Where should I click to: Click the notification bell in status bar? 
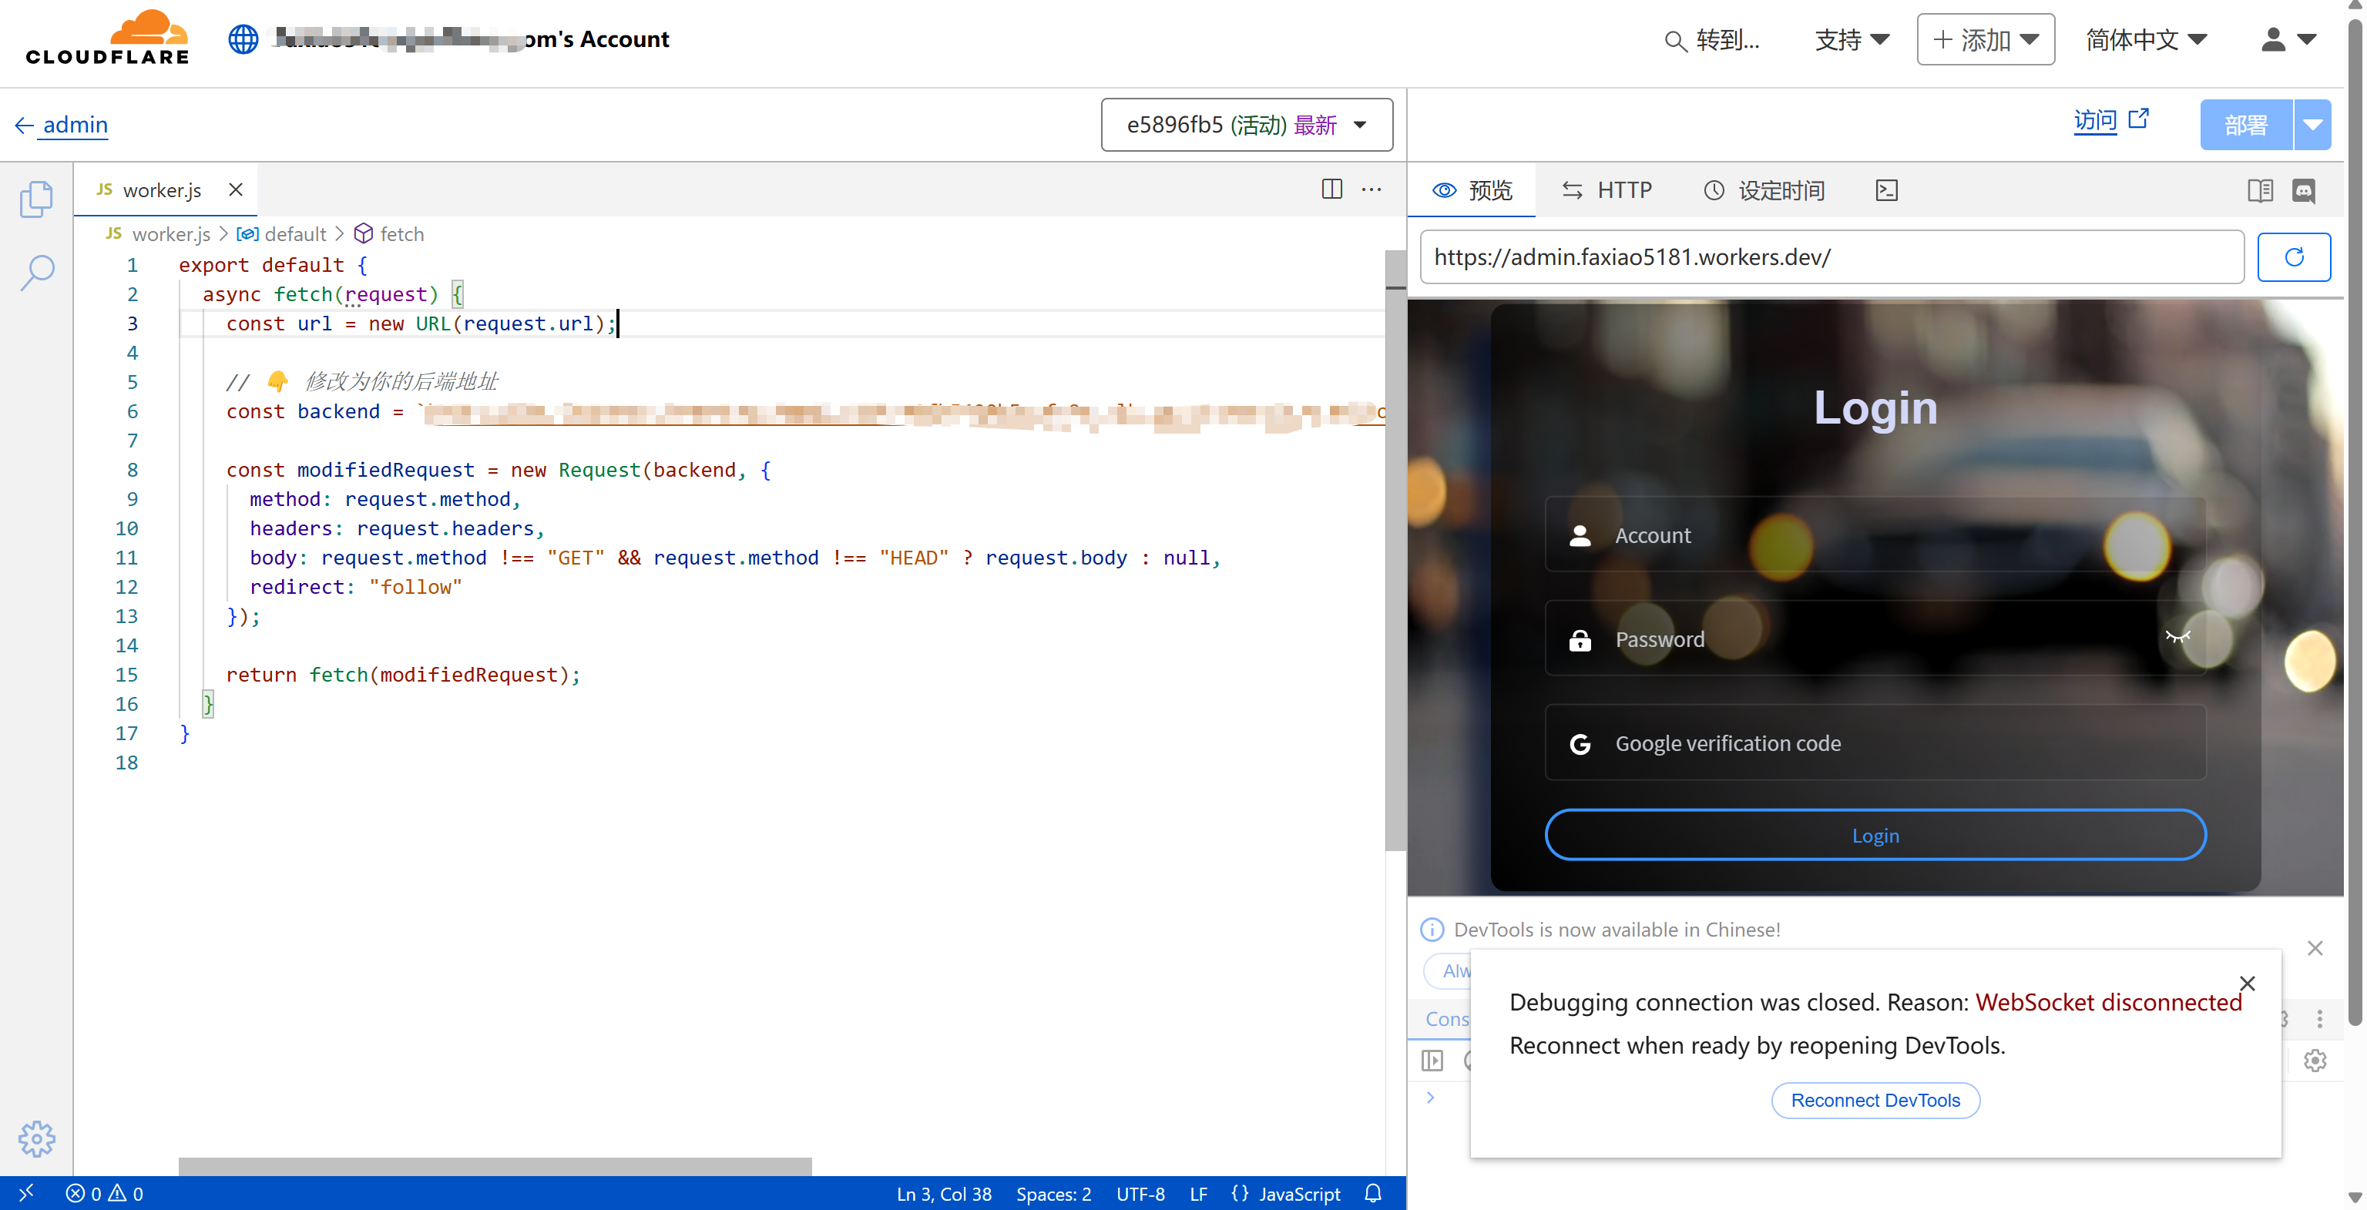click(x=1373, y=1194)
